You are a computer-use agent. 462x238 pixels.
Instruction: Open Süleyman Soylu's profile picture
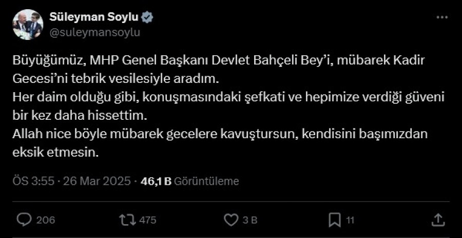click(x=27, y=25)
